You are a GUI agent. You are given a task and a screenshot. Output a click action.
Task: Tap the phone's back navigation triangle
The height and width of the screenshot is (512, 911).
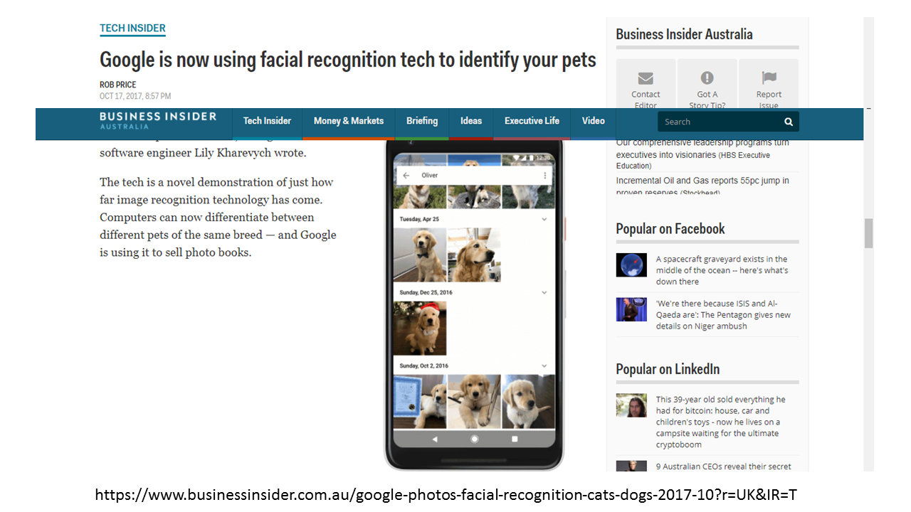click(435, 439)
